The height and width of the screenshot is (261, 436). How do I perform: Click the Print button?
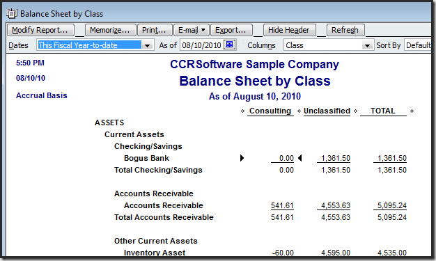pos(155,30)
